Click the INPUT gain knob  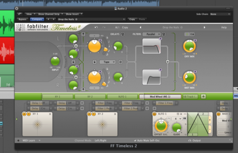tap(55, 61)
